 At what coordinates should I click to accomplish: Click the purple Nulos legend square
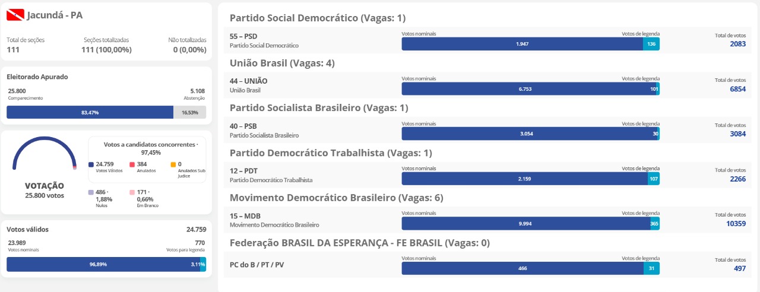click(90, 192)
